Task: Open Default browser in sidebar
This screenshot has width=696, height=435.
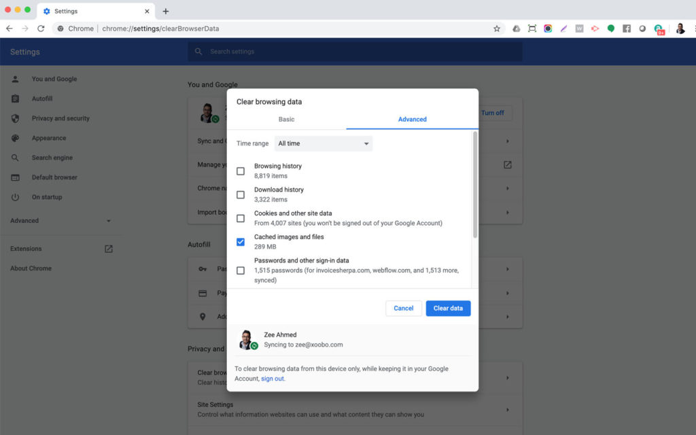Action: tap(54, 177)
